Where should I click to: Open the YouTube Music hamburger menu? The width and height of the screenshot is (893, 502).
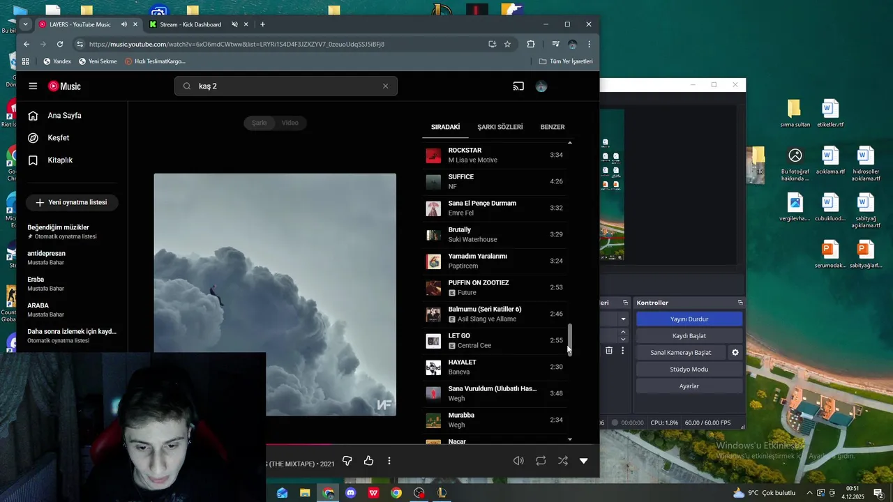(x=33, y=86)
